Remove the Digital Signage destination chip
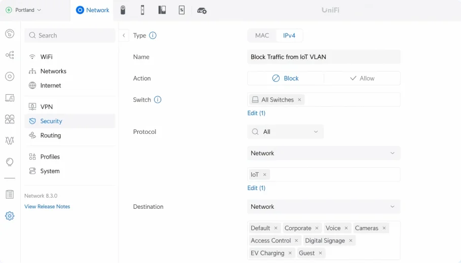This screenshot has width=461, height=263. [x=351, y=241]
